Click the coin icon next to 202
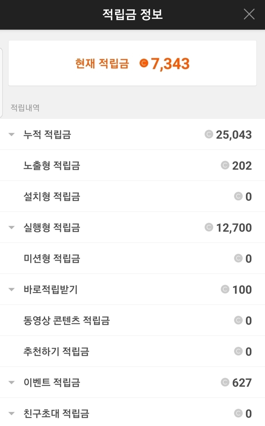 [225, 165]
